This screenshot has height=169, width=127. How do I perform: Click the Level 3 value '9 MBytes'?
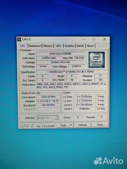point(84,109)
